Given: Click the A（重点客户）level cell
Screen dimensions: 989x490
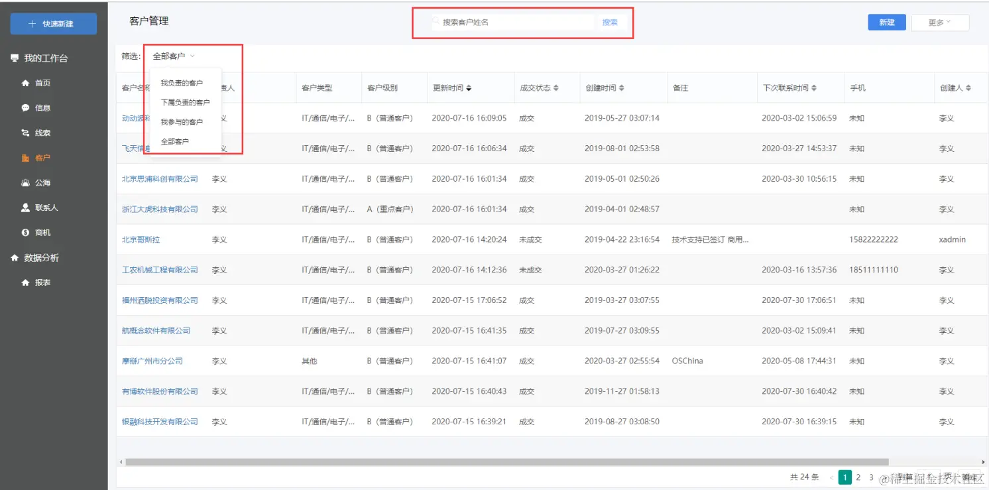Looking at the screenshot, I should tap(390, 210).
